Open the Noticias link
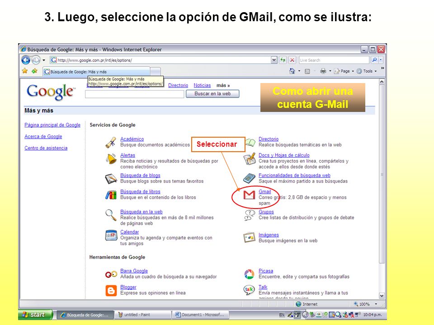Image resolution: width=434 pixels, height=325 pixels. (x=202, y=85)
